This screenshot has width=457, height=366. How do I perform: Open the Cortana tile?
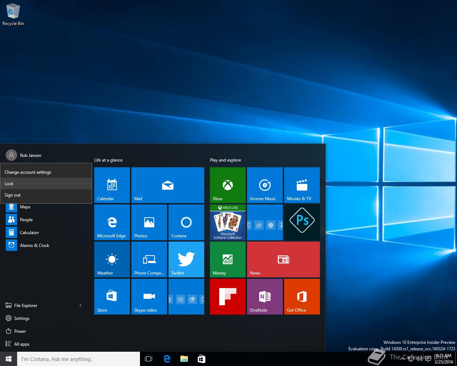point(186,222)
